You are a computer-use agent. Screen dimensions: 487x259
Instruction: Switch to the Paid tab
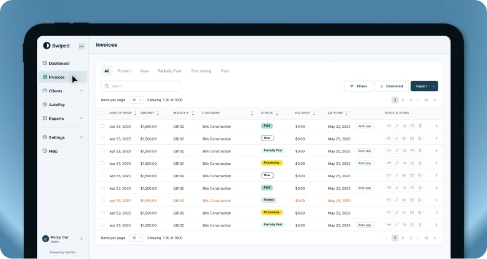pyautogui.click(x=225, y=71)
